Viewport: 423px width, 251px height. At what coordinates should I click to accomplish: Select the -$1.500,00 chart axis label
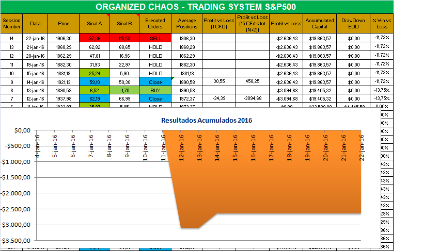pyautogui.click(x=16, y=177)
